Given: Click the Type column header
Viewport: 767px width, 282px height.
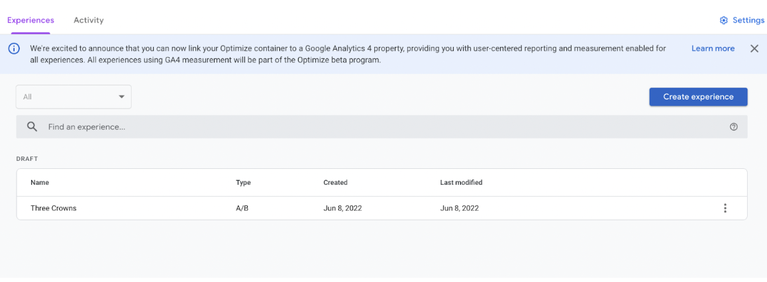Looking at the screenshot, I should (x=243, y=182).
